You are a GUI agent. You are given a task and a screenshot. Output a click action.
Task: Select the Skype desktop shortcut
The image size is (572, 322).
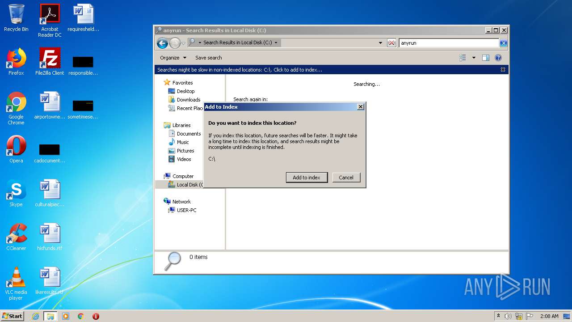point(16,193)
